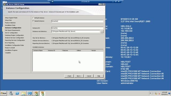Click Installation Progress step

(11, 50)
